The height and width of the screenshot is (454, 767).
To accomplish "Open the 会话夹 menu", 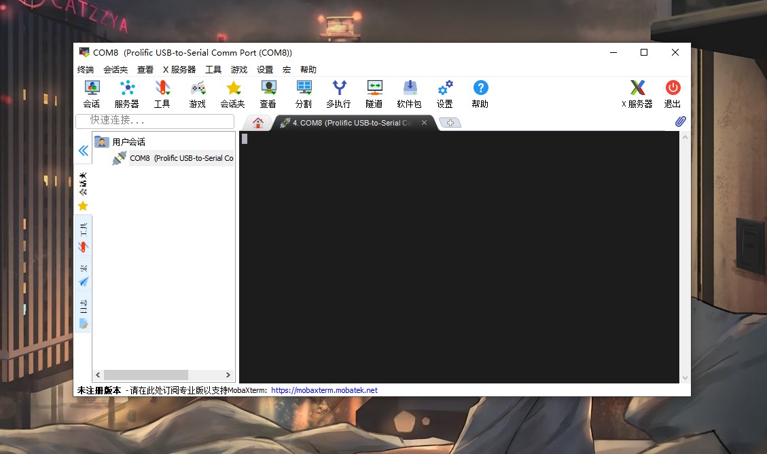I will point(115,69).
